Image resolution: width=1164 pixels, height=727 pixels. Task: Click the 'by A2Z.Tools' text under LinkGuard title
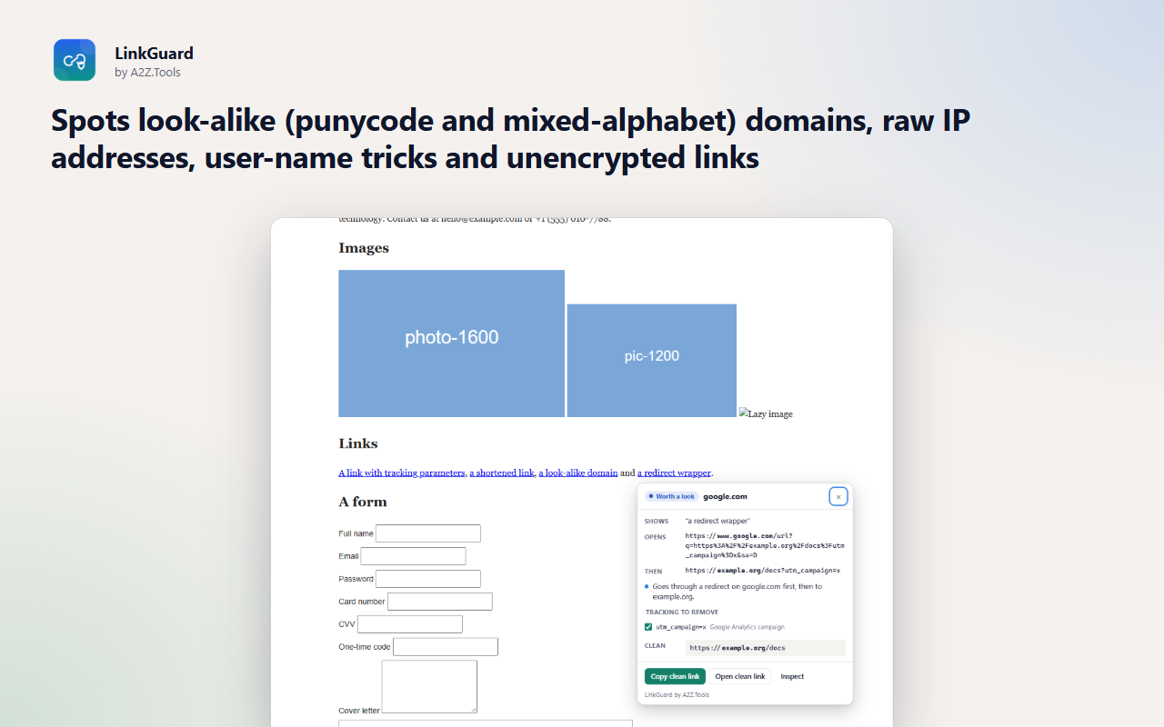tap(147, 73)
